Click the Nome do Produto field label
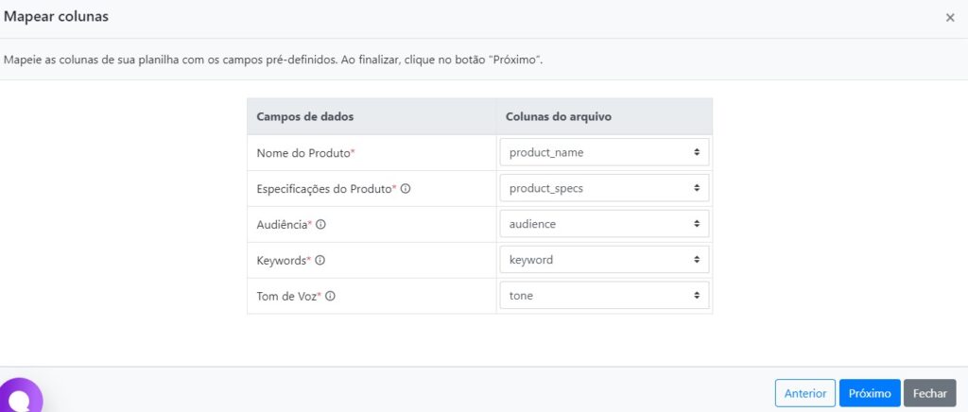 coord(302,152)
